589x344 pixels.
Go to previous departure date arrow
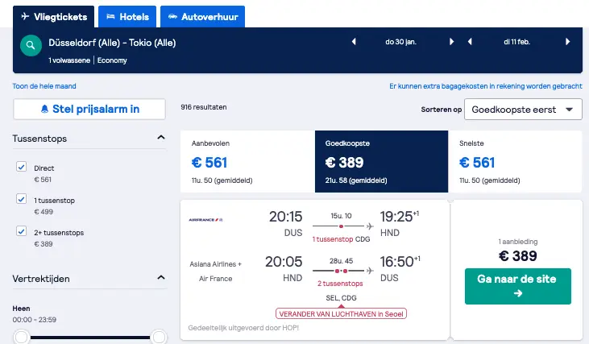354,42
